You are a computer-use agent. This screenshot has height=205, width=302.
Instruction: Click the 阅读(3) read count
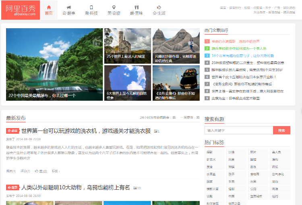coord(11,171)
